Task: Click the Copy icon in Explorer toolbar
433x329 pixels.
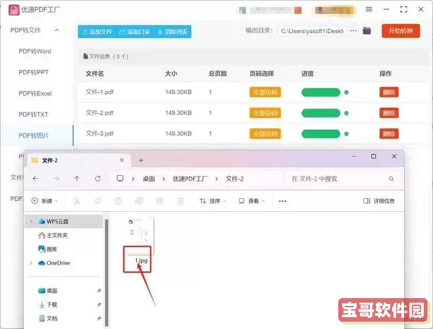Action: point(97,201)
